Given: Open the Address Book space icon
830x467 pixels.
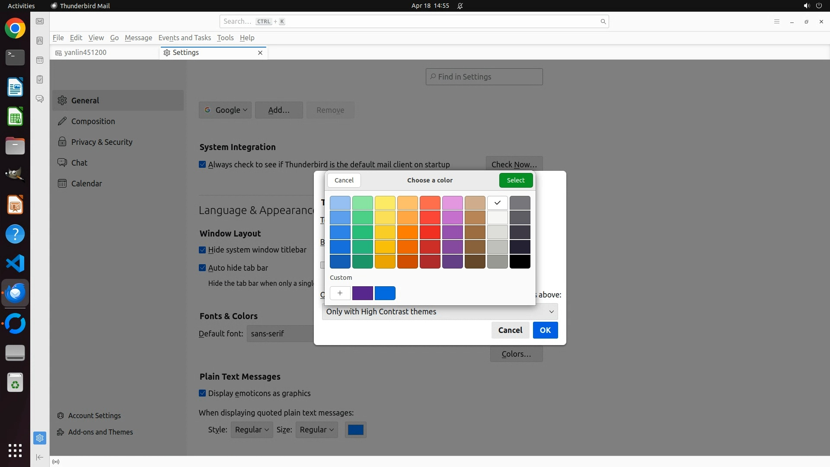Looking at the screenshot, I should 40,41.
